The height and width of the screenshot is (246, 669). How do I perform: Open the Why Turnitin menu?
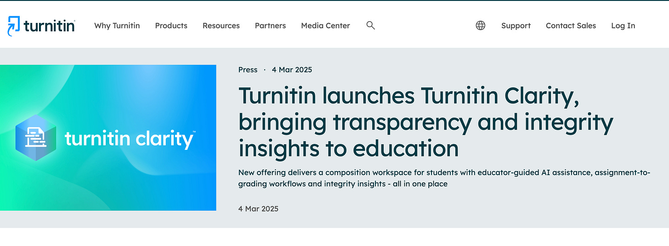(x=117, y=26)
